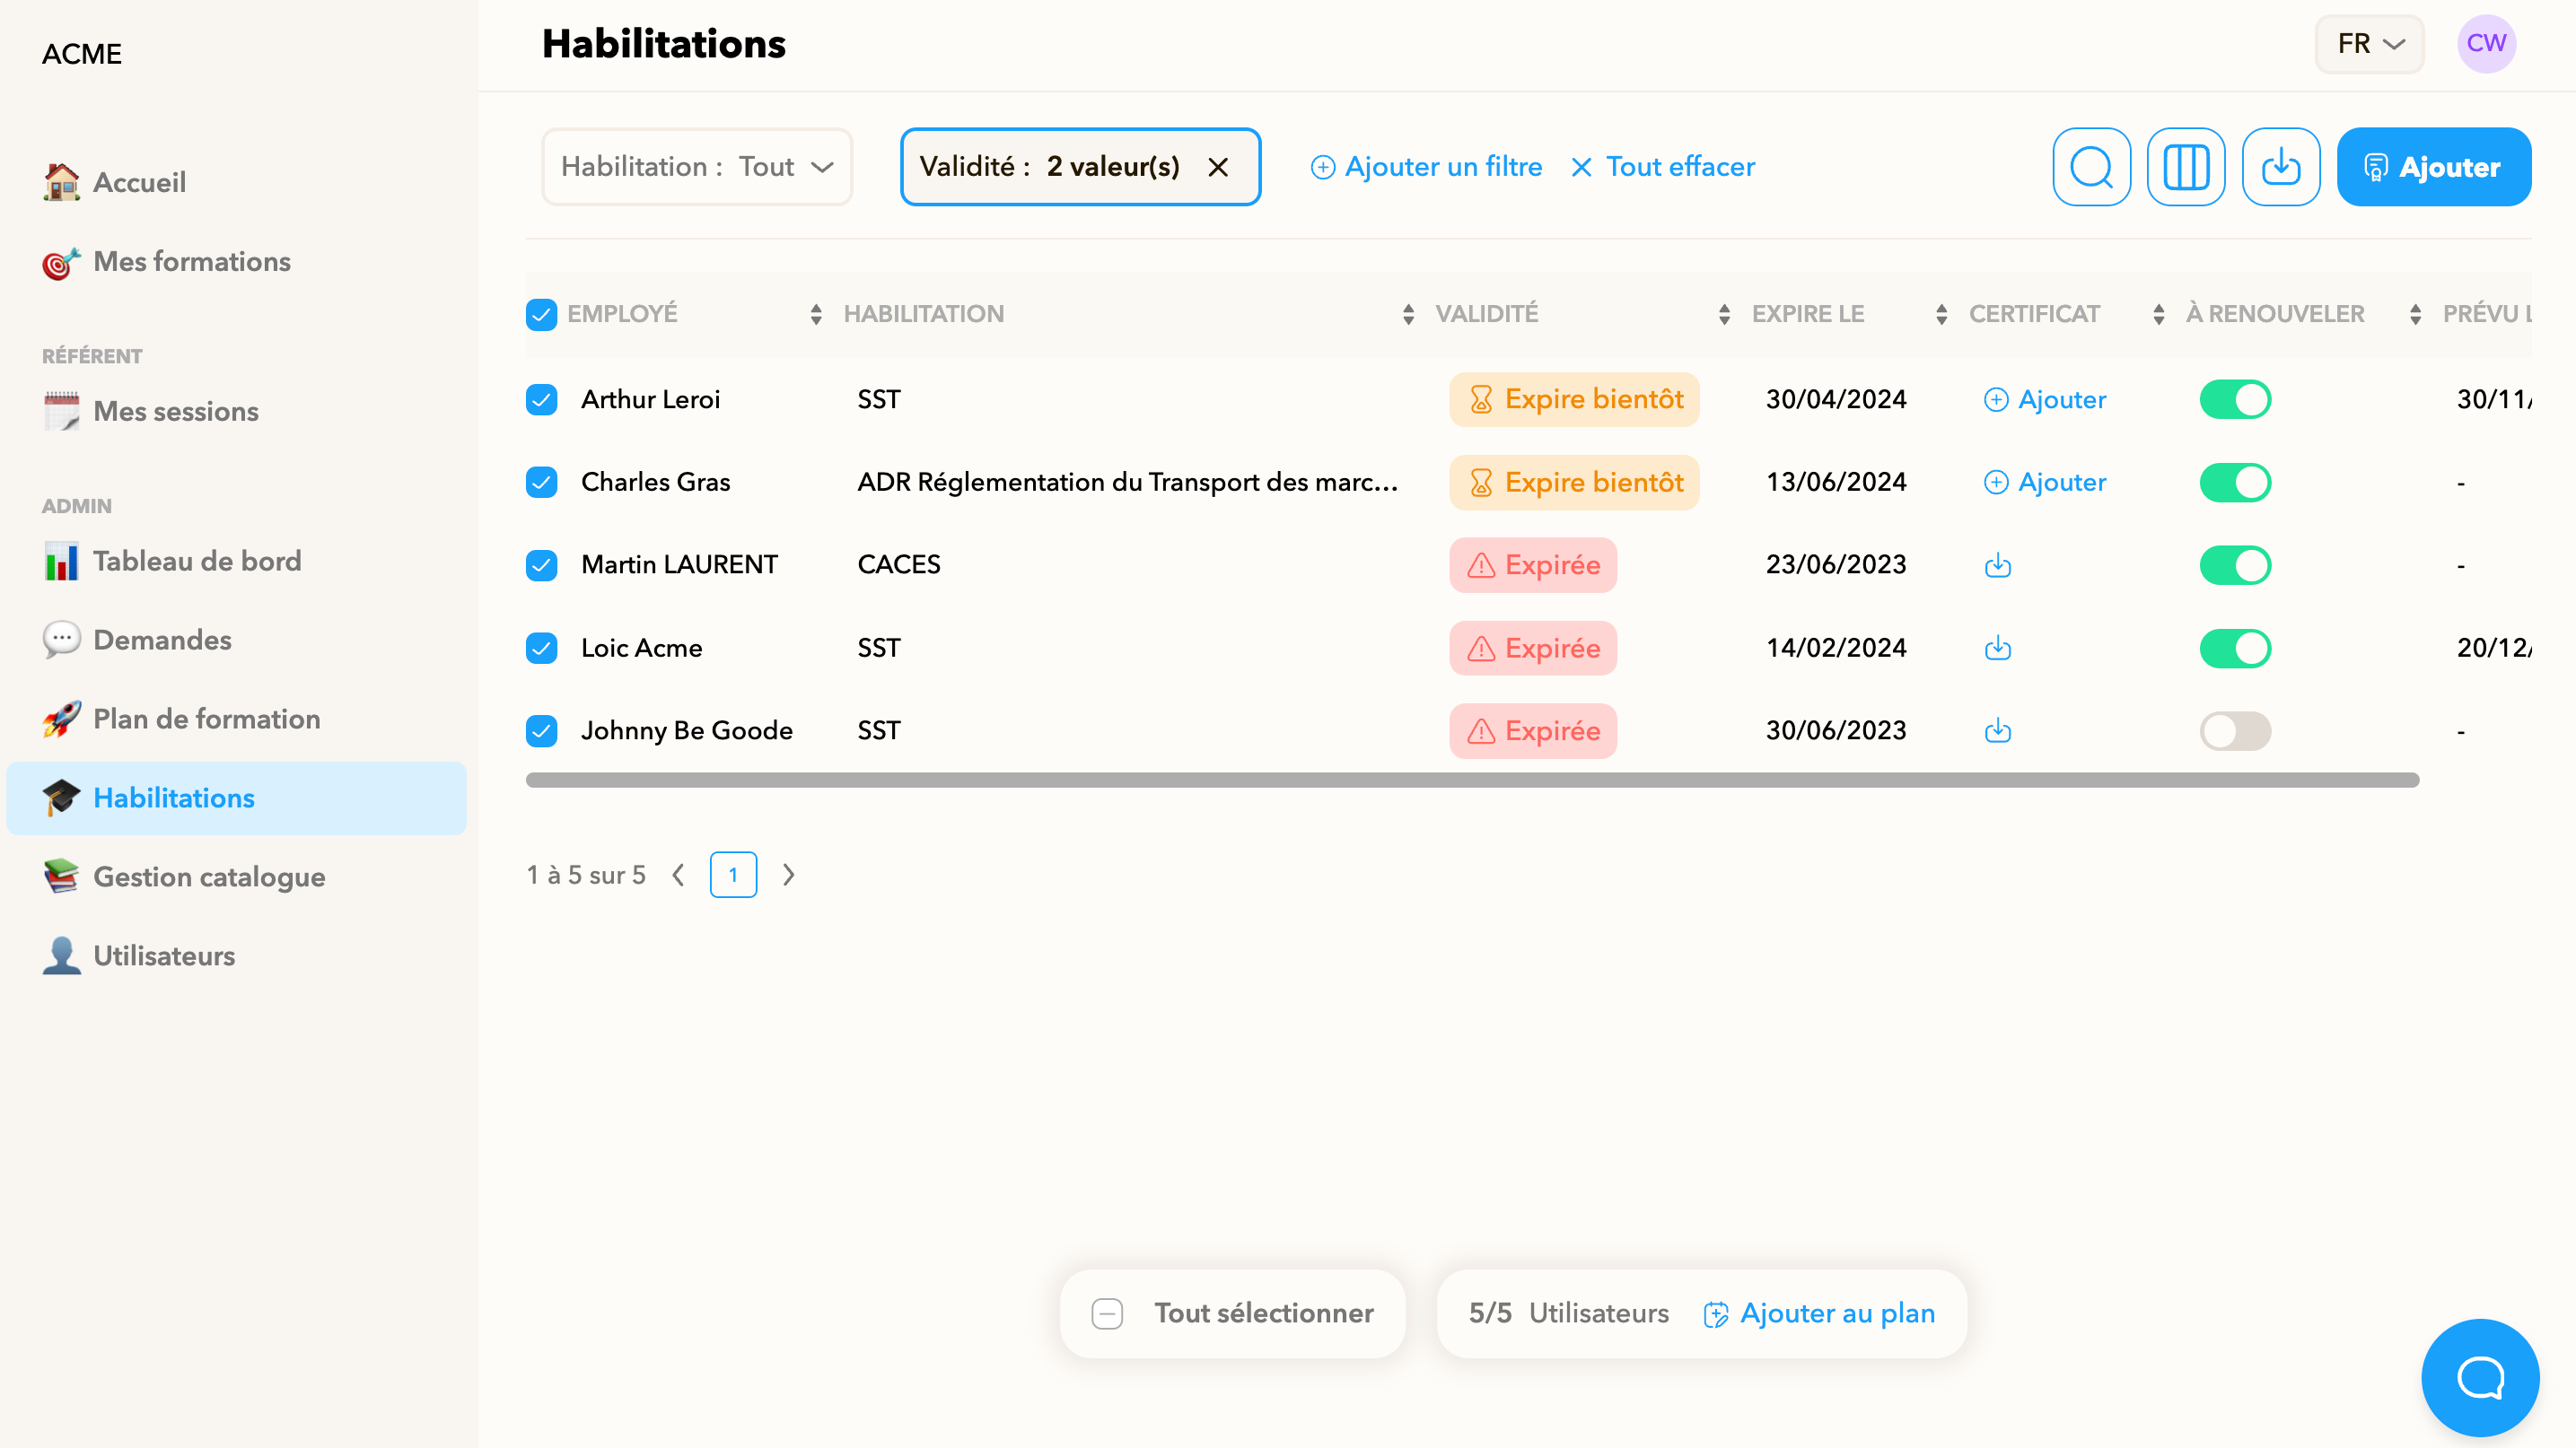2576x1448 pixels.
Task: Click the search magnifier icon button
Action: (2090, 167)
